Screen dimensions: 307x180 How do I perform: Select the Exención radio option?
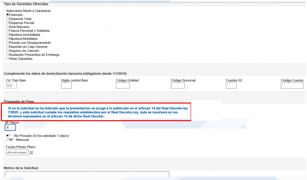tap(7, 15)
